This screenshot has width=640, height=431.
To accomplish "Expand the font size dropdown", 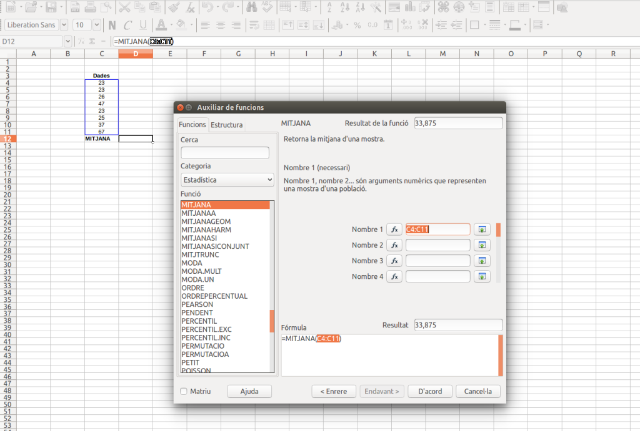I will pyautogui.click(x=96, y=26).
